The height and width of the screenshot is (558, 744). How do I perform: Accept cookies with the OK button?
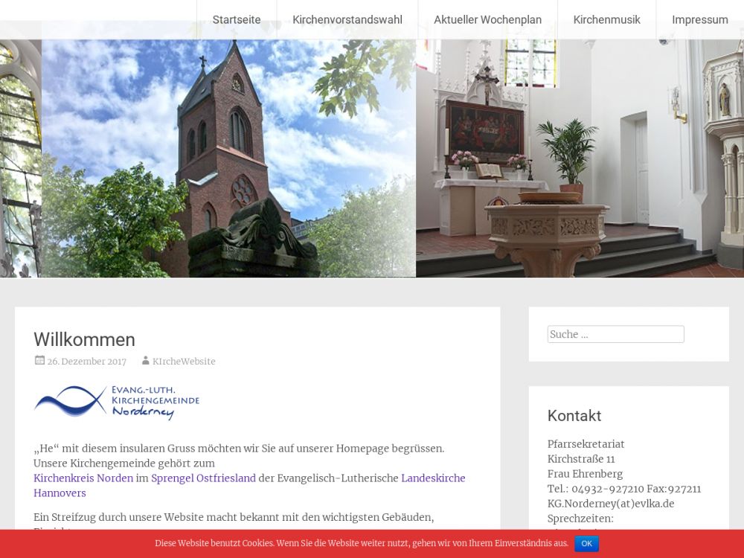click(586, 544)
